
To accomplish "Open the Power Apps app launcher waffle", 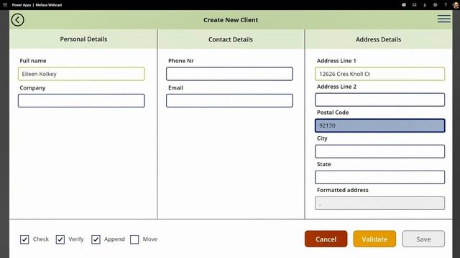I will 5,5.
